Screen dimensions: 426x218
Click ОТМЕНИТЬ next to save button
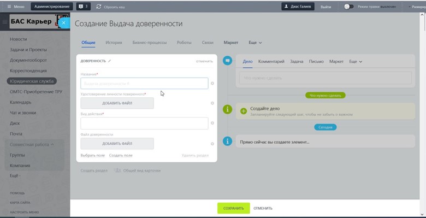point(263,209)
